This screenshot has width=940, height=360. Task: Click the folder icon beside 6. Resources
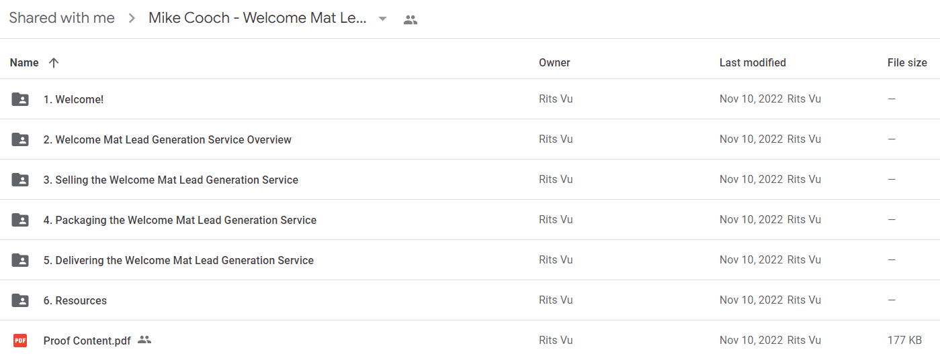pos(20,300)
